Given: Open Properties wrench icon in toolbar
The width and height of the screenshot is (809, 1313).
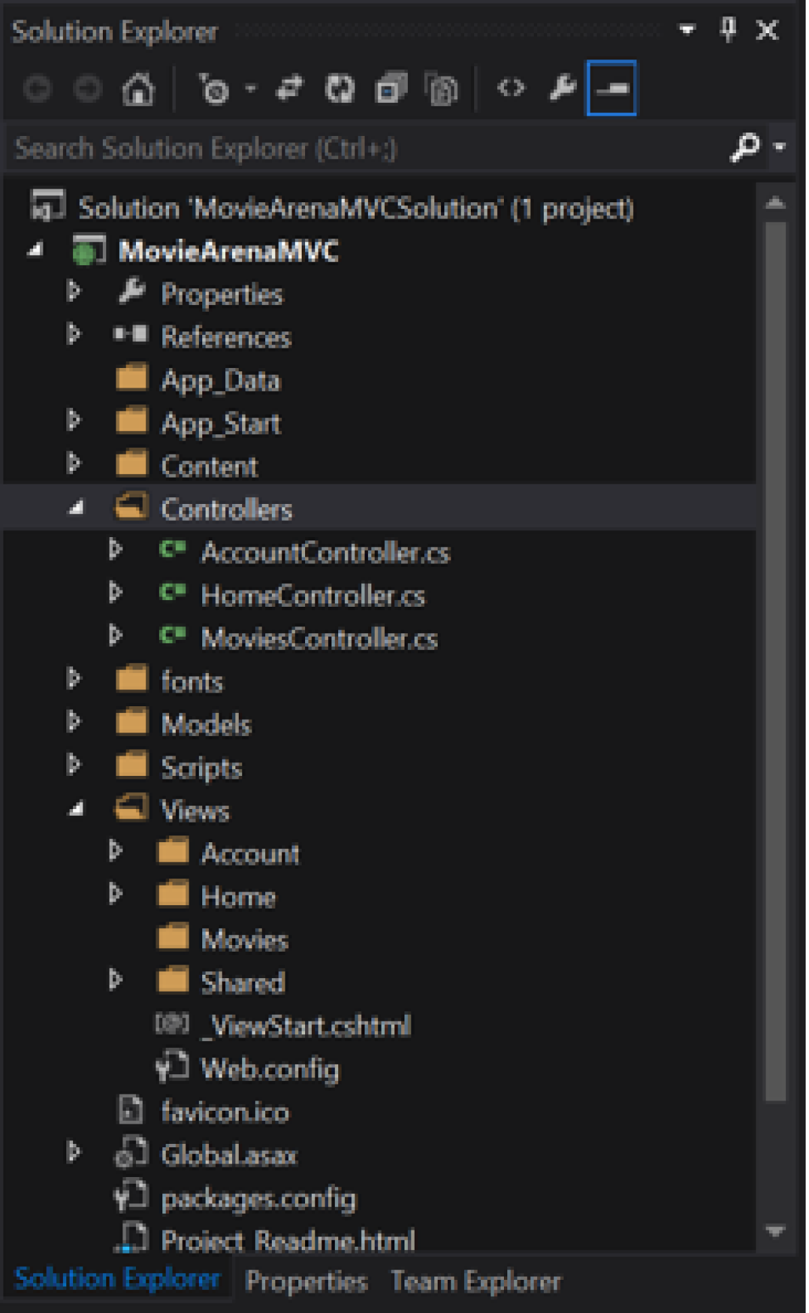Looking at the screenshot, I should [x=562, y=89].
